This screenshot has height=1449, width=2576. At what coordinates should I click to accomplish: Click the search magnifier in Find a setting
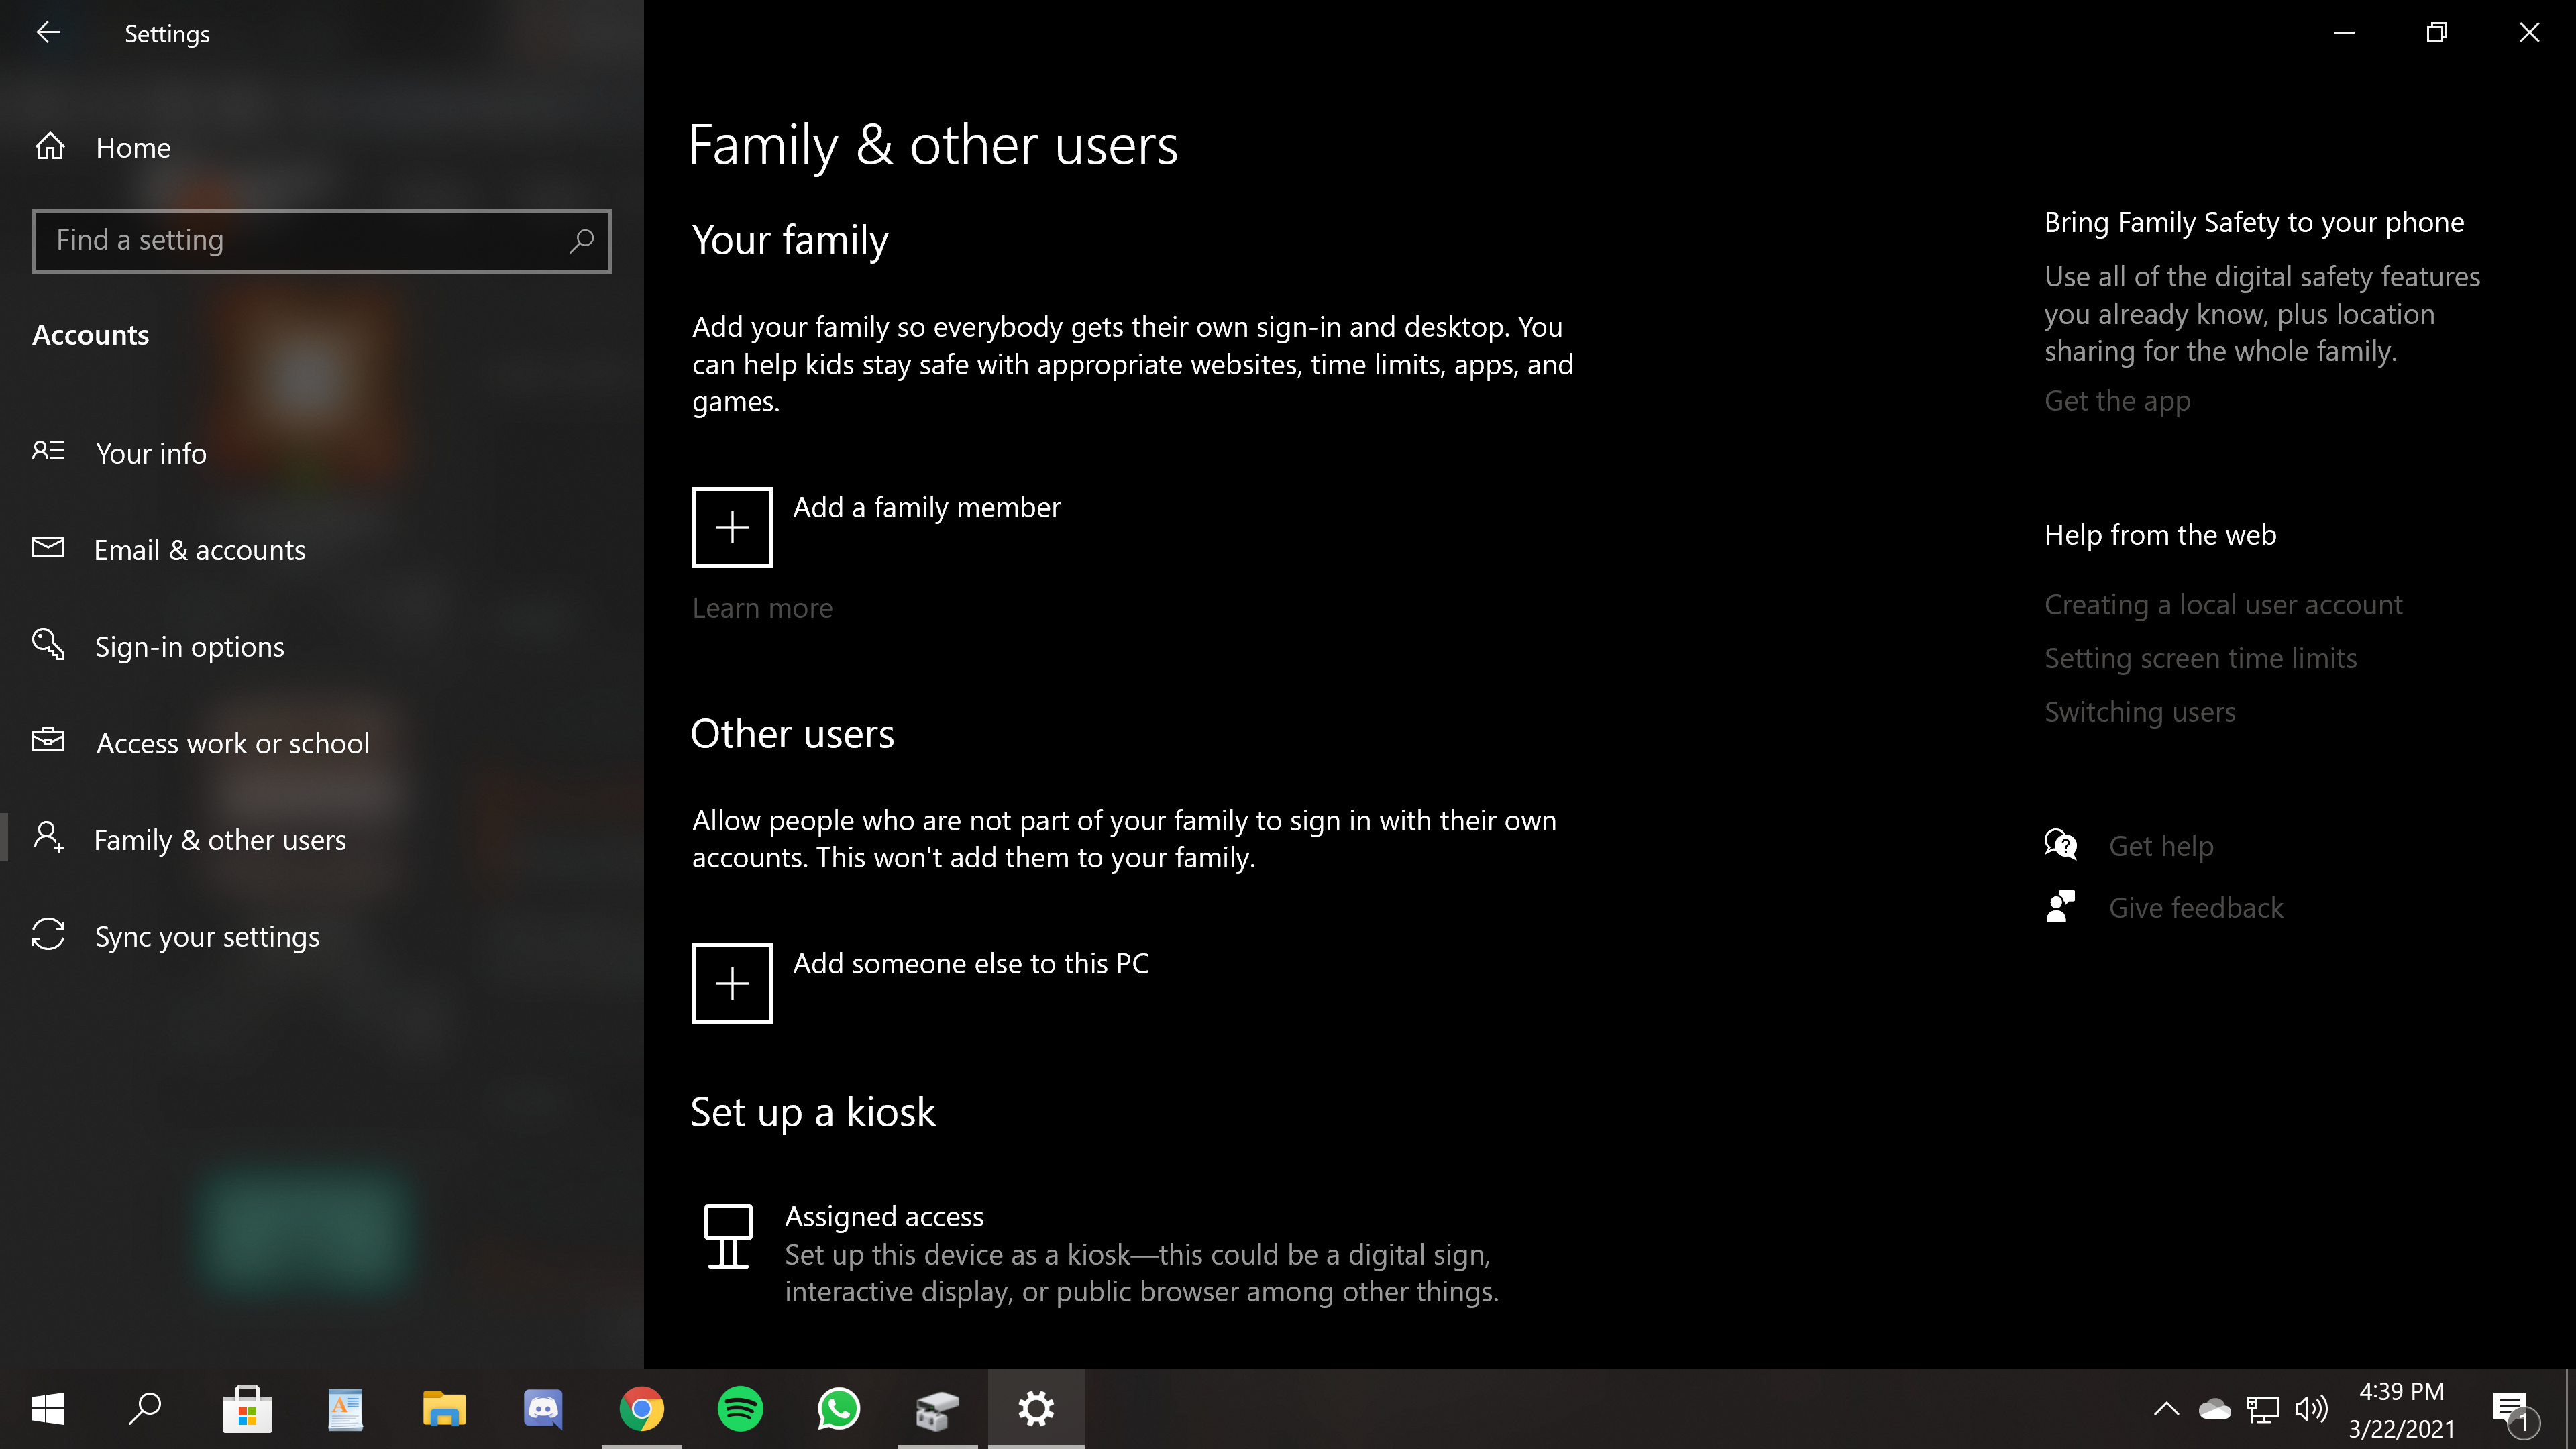pos(581,241)
